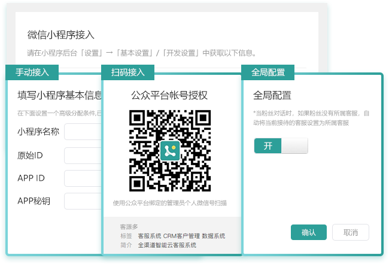This screenshot has width=389, height=264.
Task: Select the 全局配置 panel heading
Action: tap(272, 95)
